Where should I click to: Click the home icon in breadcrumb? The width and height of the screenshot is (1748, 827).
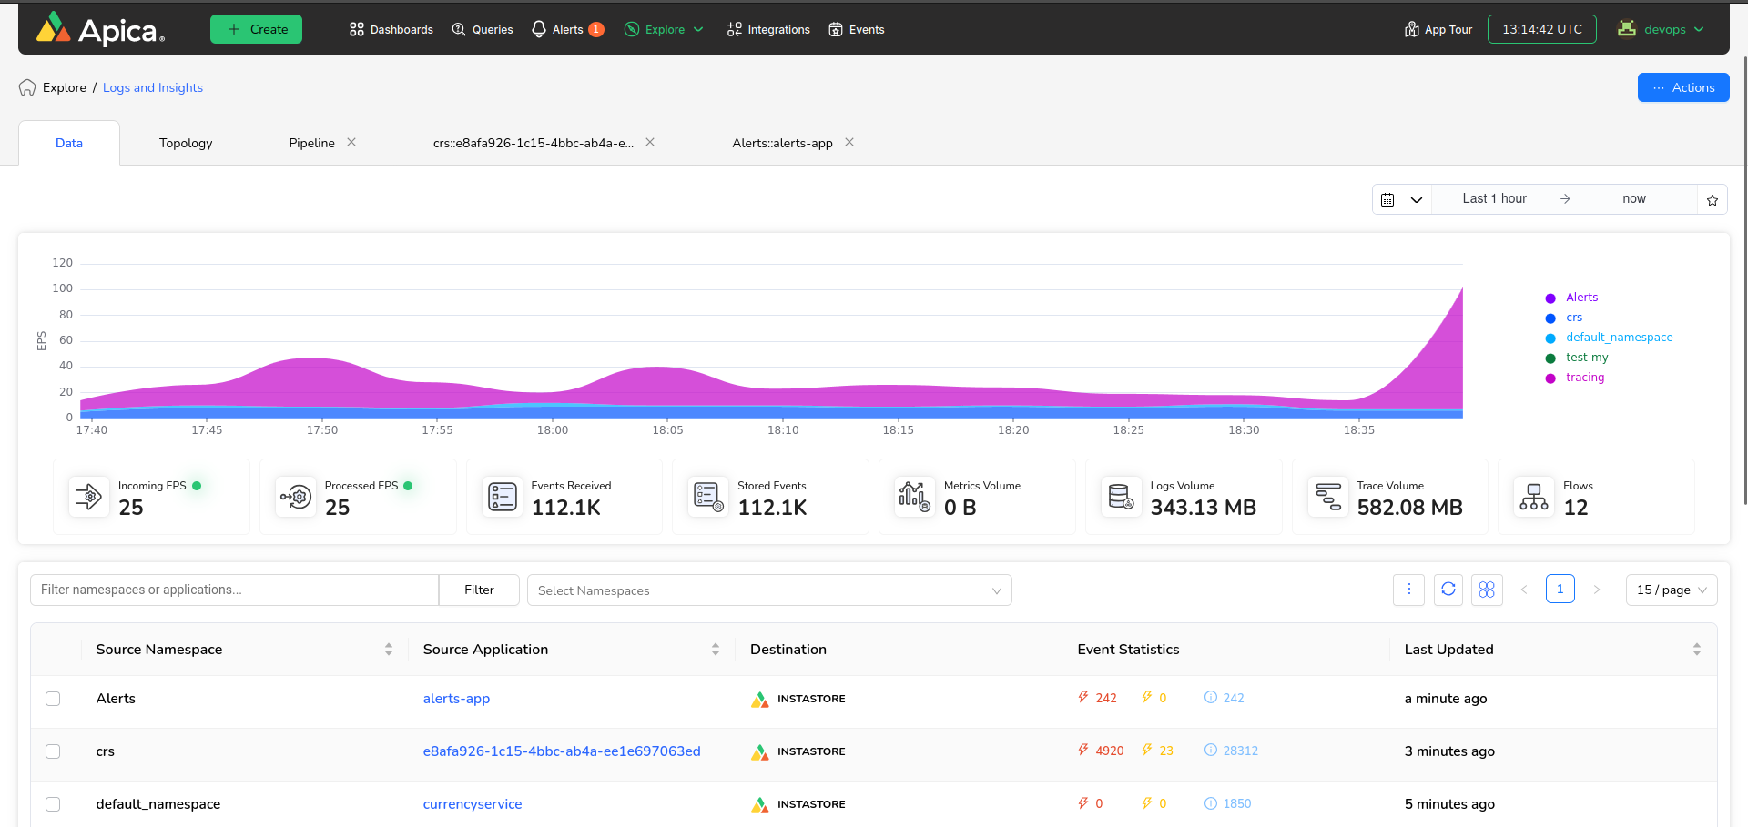pos(27,88)
